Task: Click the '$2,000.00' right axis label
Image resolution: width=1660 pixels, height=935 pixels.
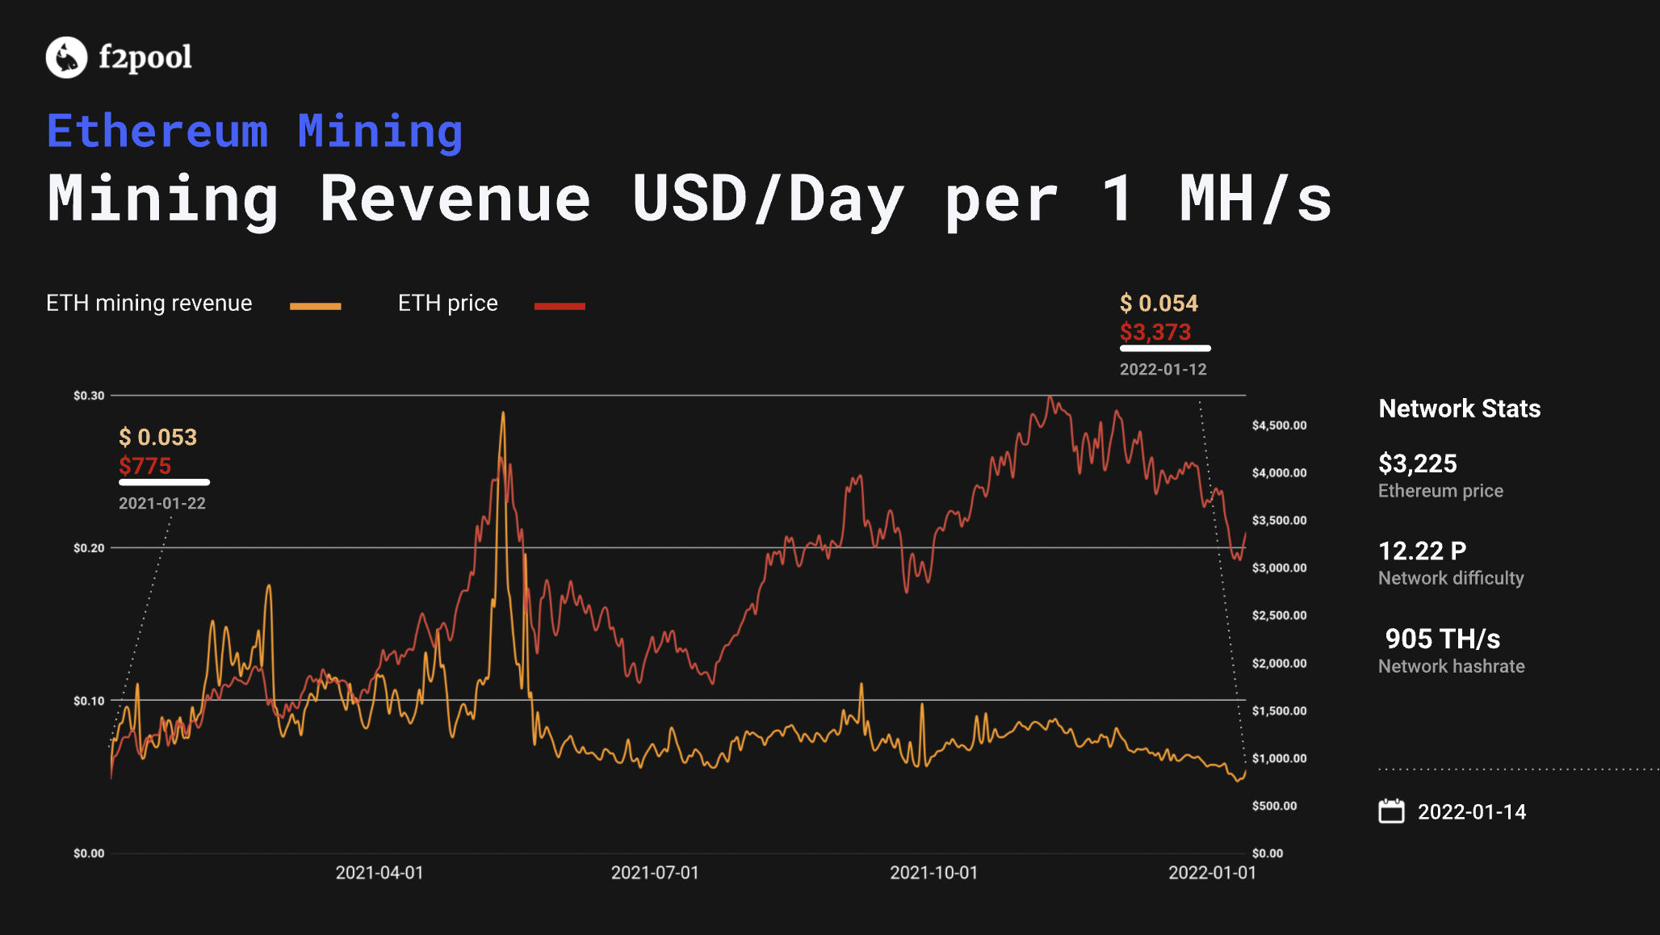Action: point(1279,664)
